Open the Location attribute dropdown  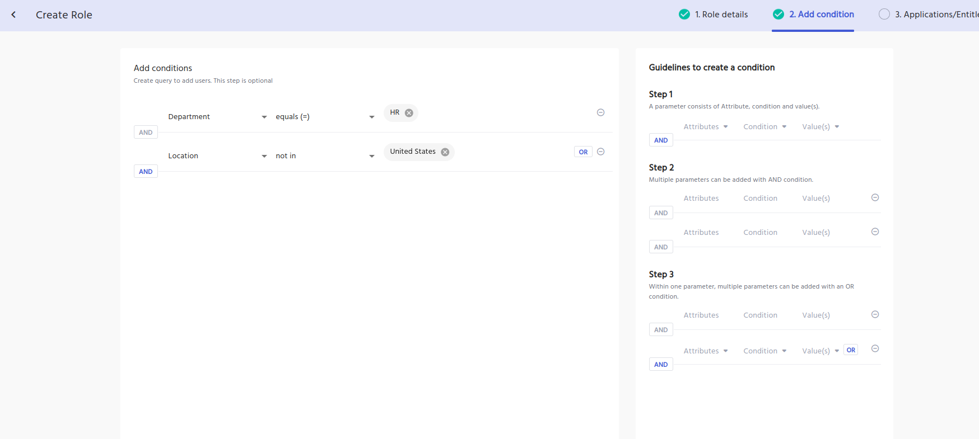[x=264, y=156]
